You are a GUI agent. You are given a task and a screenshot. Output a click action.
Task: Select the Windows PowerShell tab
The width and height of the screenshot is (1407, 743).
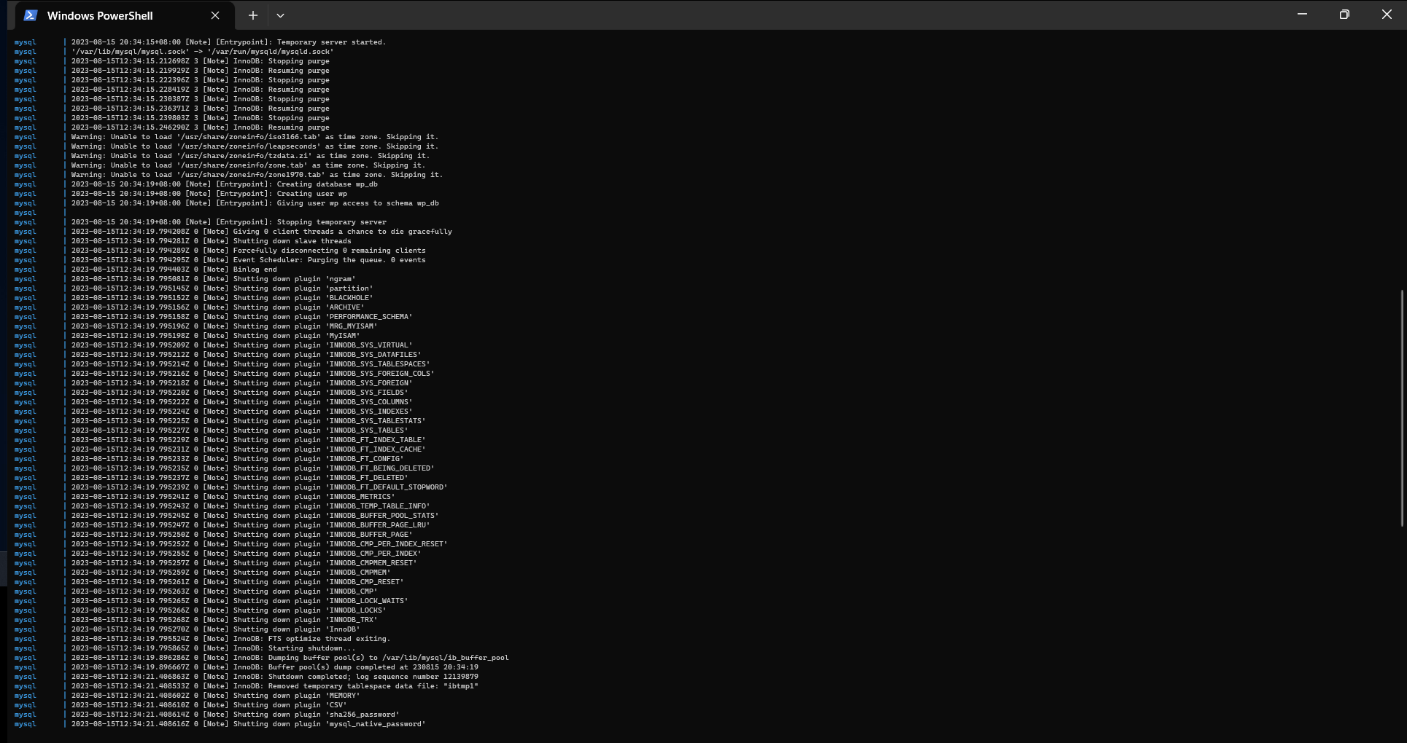click(x=125, y=15)
